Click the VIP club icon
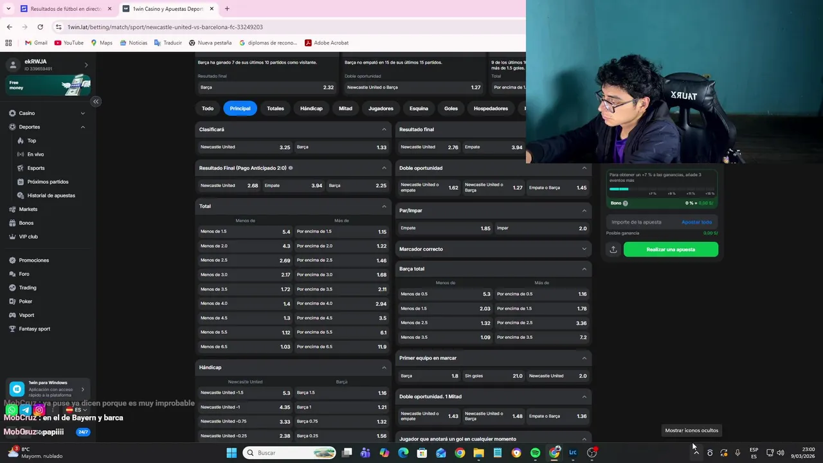Screen dimensions: 823x463 tap(12, 237)
